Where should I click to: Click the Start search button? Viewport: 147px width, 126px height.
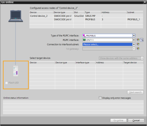135,92
